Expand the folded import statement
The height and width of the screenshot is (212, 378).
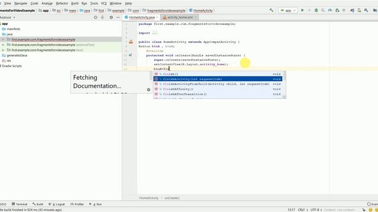tap(155, 33)
